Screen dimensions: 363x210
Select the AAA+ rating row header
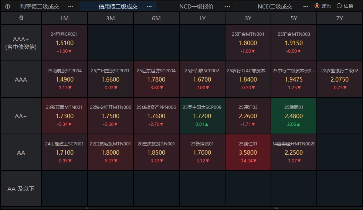[x=21, y=43]
